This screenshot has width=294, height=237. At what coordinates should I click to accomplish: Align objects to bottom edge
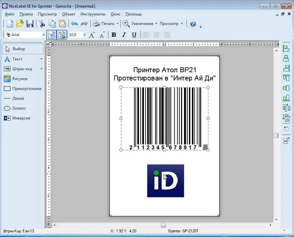click(286, 98)
